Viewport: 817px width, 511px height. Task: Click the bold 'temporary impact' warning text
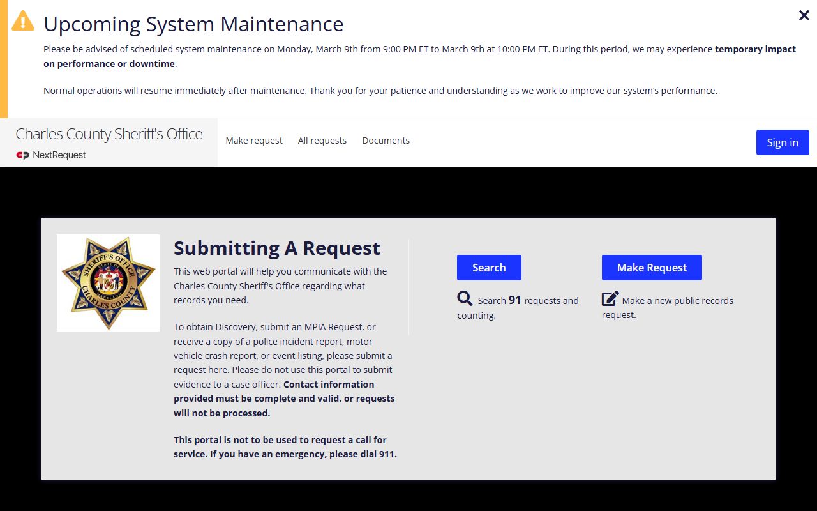755,49
